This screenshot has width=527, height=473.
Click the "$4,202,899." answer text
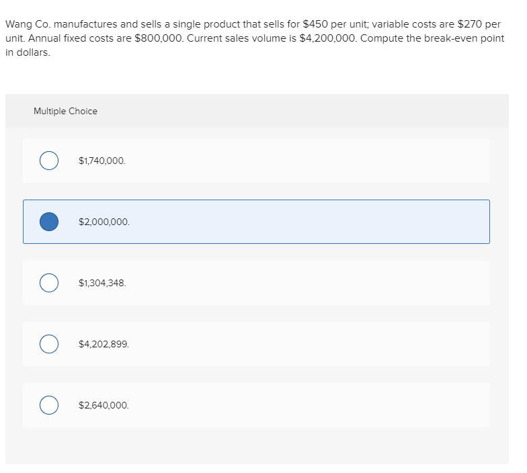click(104, 344)
